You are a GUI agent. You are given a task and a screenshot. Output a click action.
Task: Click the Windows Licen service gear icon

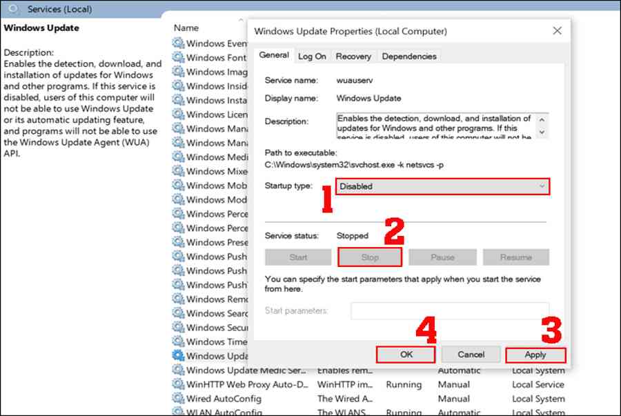coord(178,115)
